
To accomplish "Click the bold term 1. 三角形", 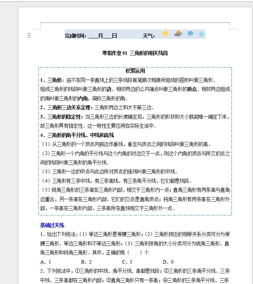I will click(52, 80).
